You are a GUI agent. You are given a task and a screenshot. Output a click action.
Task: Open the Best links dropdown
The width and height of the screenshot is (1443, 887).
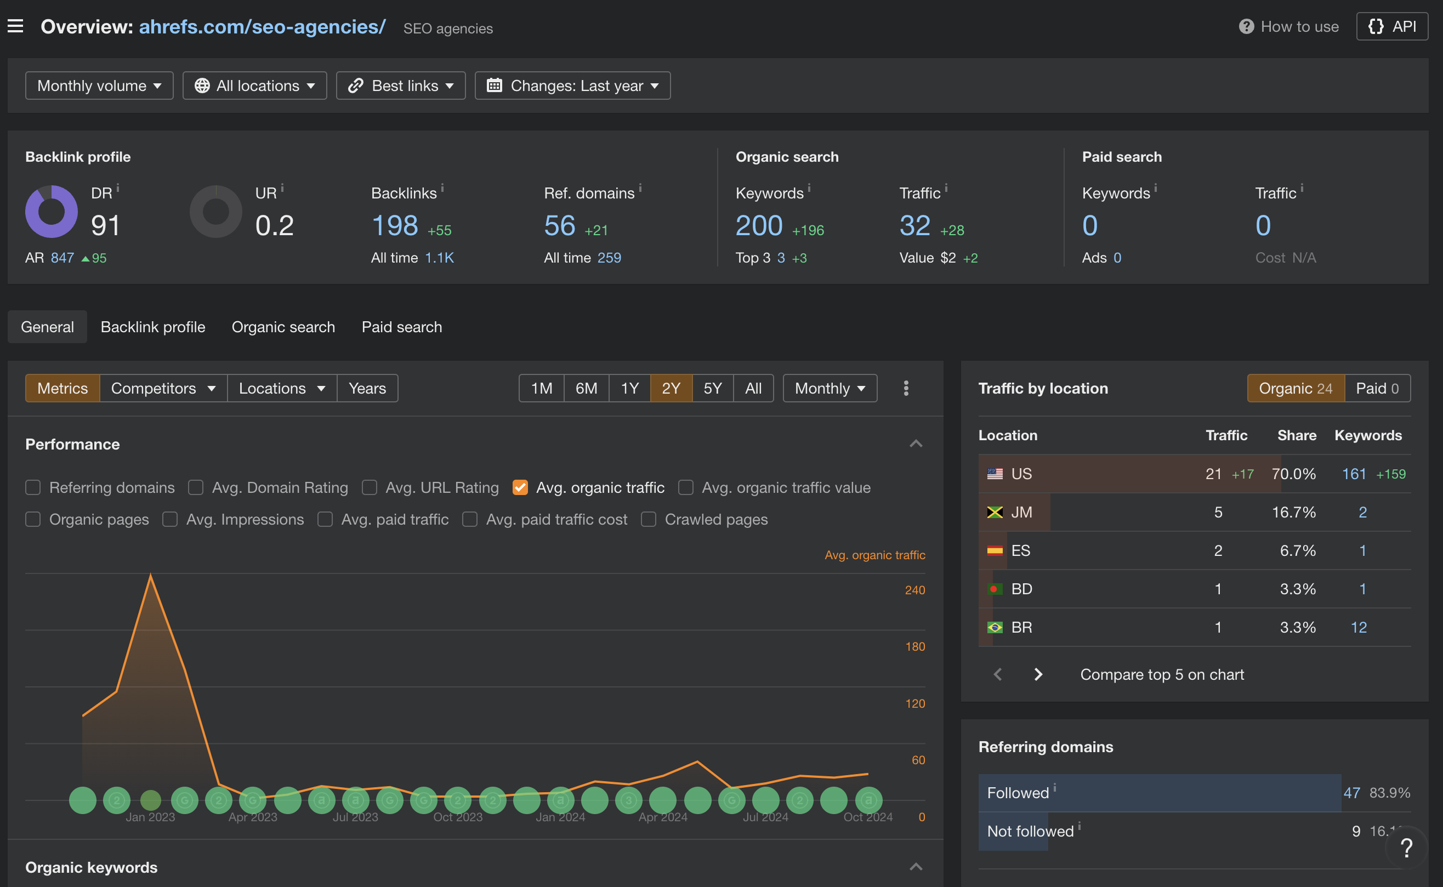click(x=401, y=86)
